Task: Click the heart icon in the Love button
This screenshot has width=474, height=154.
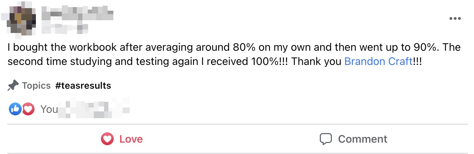Action: pos(107,139)
